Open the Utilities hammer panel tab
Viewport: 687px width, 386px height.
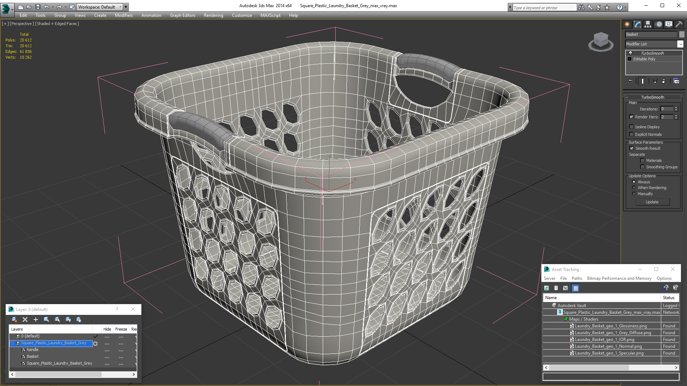click(679, 24)
